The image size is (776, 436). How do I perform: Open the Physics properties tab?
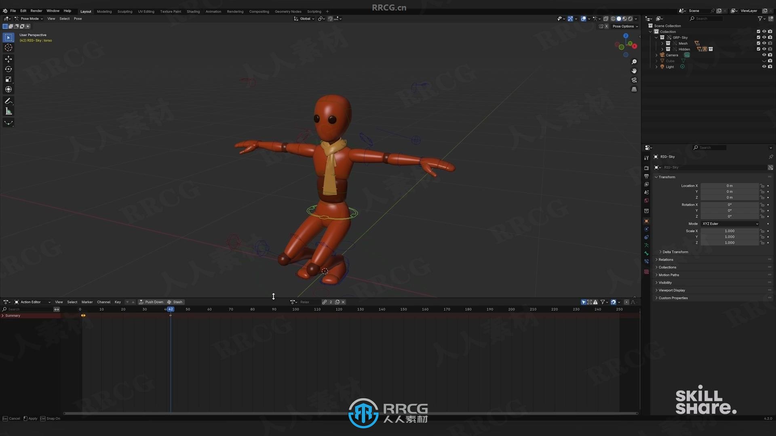click(646, 229)
